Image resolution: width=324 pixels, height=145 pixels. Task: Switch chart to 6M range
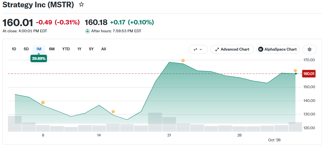(52, 49)
